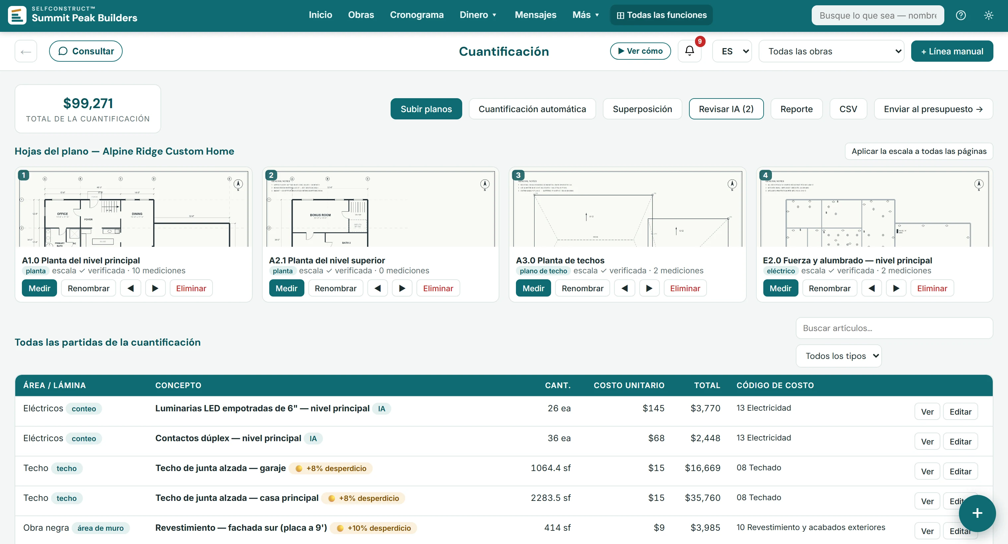The image size is (1008, 544).
Task: Open Mensajes in the top navigation
Action: tap(535, 15)
